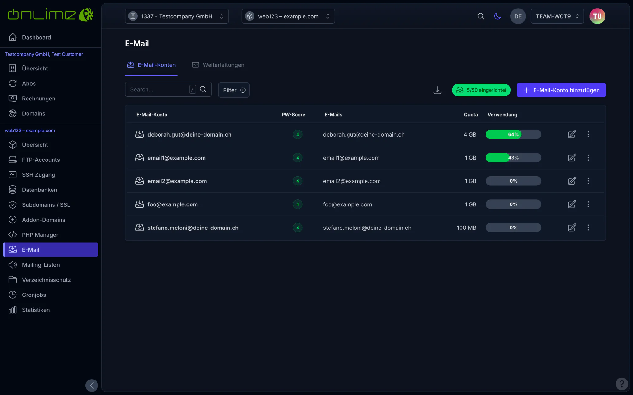Click the 5/50 eingerichtet badge

[x=481, y=90]
